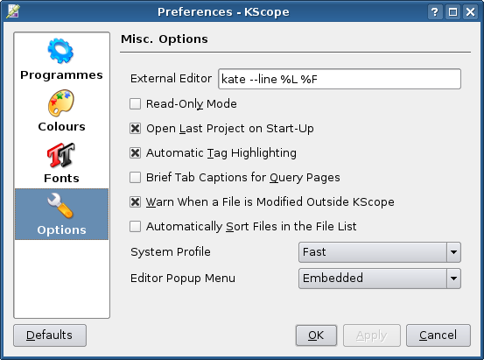Expand the Editor Popup Menu dropdown arrow
Image resolution: width=484 pixels, height=360 pixels.
tap(453, 279)
